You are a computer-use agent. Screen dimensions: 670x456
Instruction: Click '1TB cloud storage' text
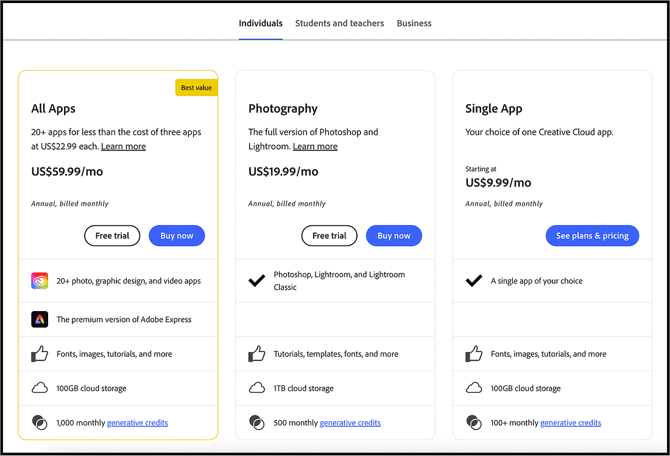coord(304,388)
